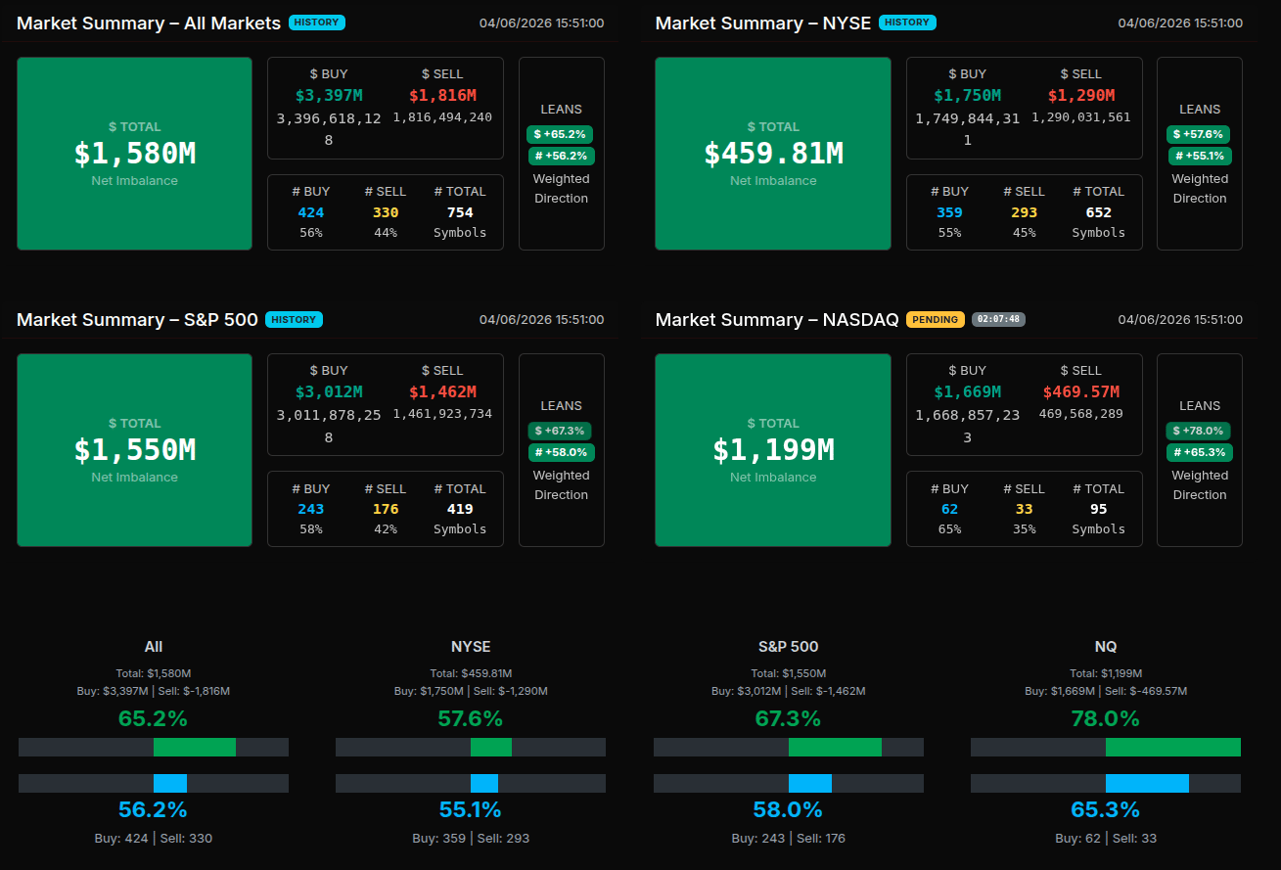Click the All Markets # BUY count 424

[x=311, y=212]
